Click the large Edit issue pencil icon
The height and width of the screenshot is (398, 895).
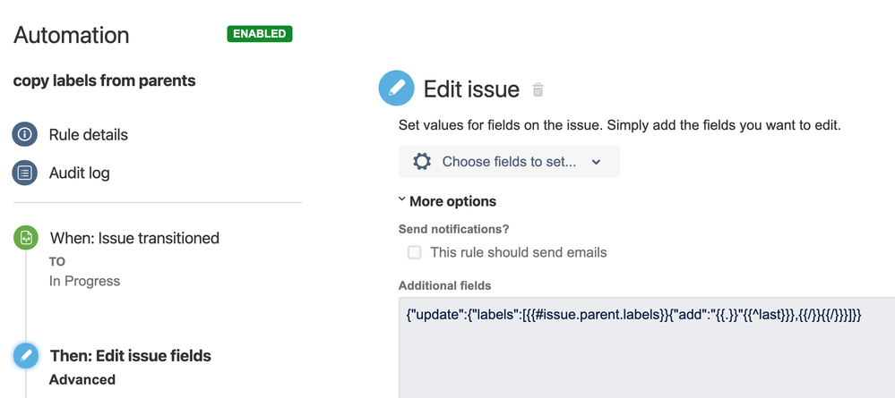(396, 88)
